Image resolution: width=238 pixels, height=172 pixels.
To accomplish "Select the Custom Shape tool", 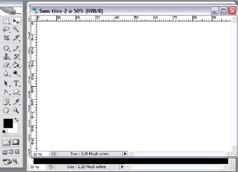I will click(x=16, y=92).
